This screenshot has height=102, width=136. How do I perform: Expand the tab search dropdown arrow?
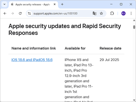[x=5, y=4]
